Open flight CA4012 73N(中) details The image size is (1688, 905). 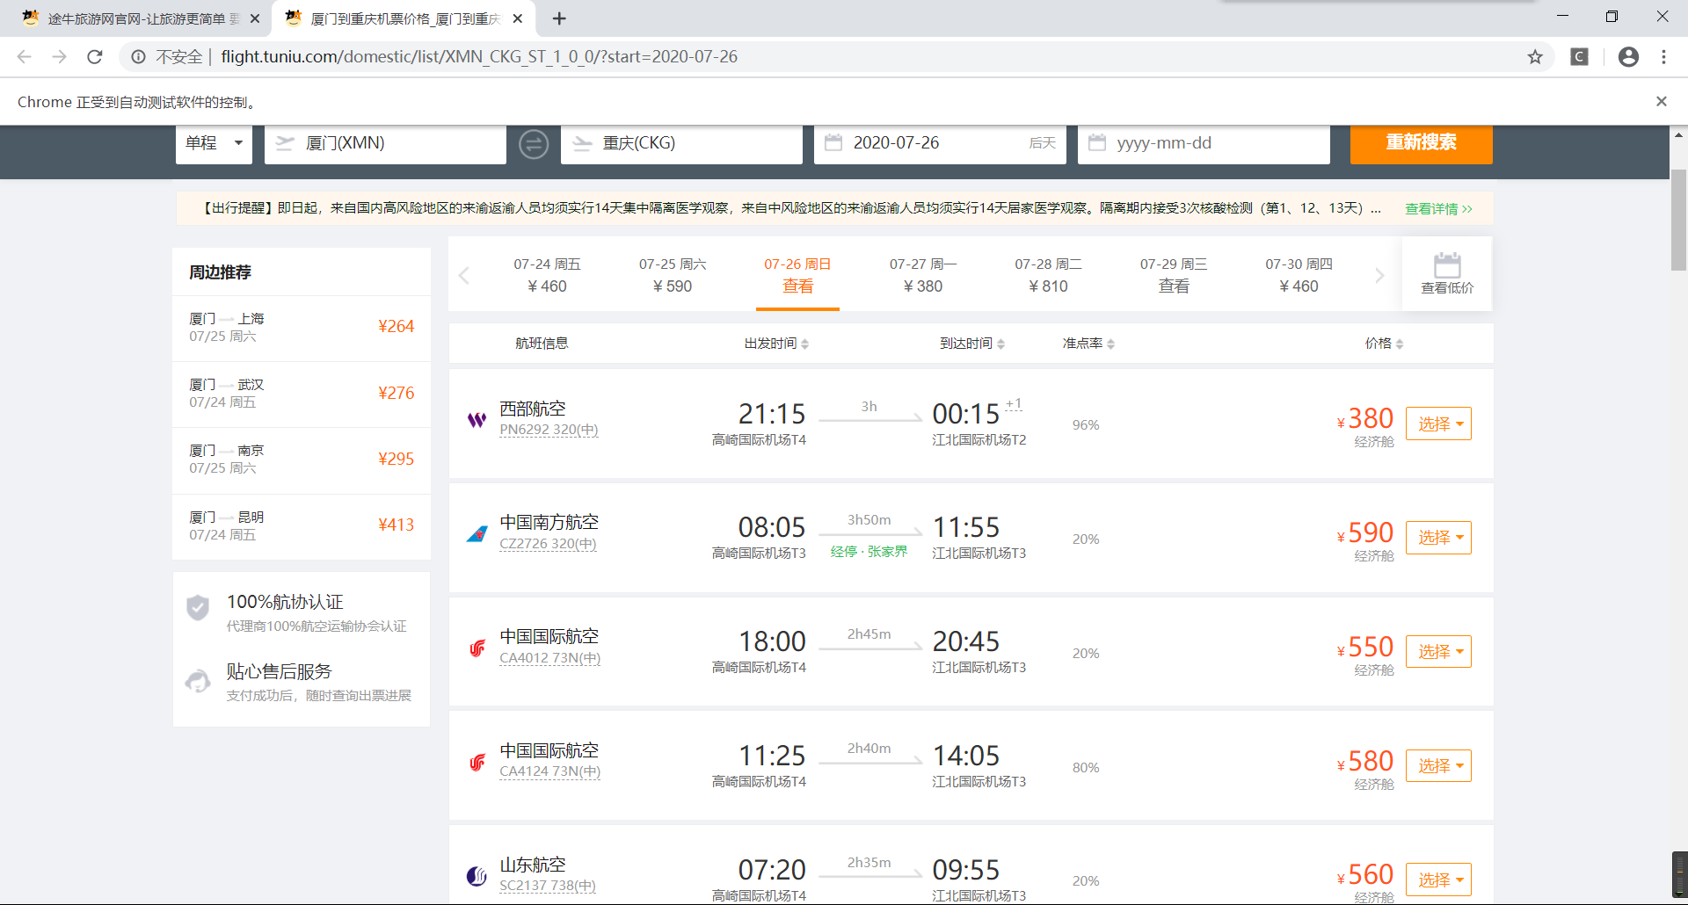point(550,658)
